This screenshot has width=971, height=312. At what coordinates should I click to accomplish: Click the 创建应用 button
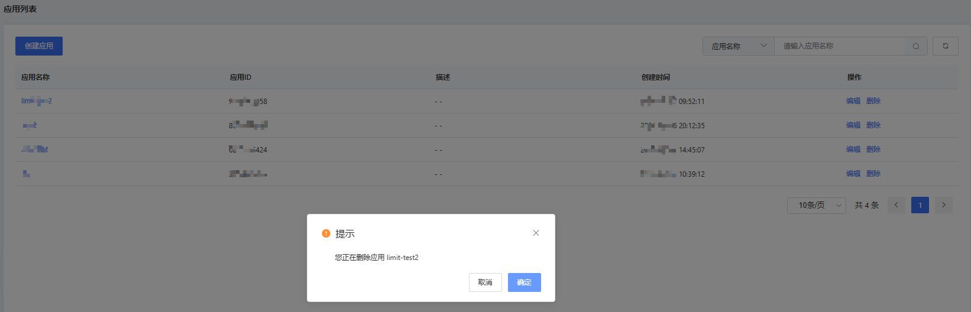tap(39, 46)
